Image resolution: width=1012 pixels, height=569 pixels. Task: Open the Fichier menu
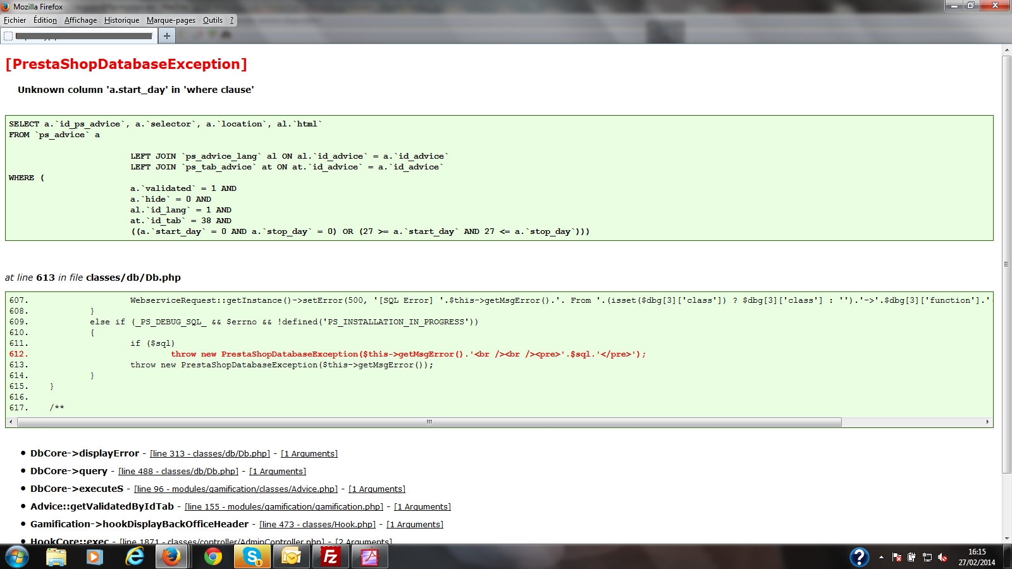[x=15, y=20]
